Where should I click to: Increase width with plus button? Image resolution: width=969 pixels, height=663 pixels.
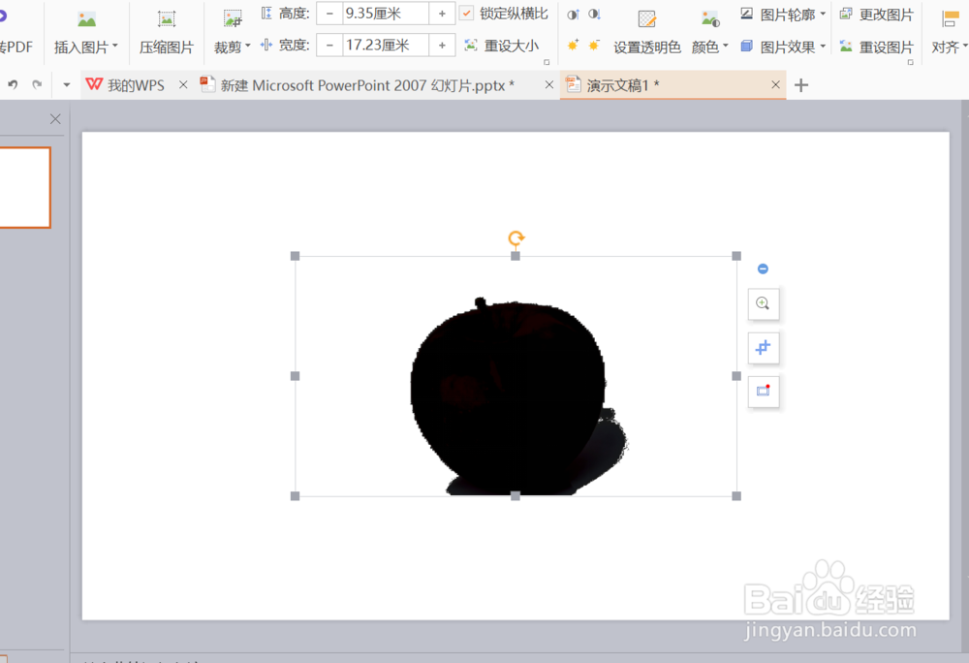pos(442,46)
